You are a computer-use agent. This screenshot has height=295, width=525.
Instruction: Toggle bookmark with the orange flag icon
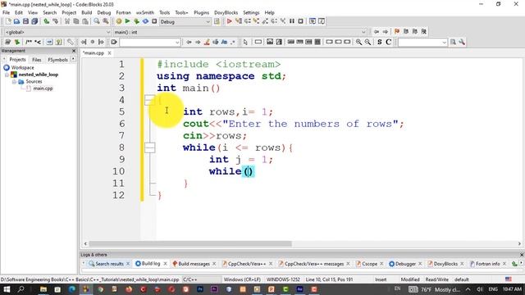coord(397,31)
